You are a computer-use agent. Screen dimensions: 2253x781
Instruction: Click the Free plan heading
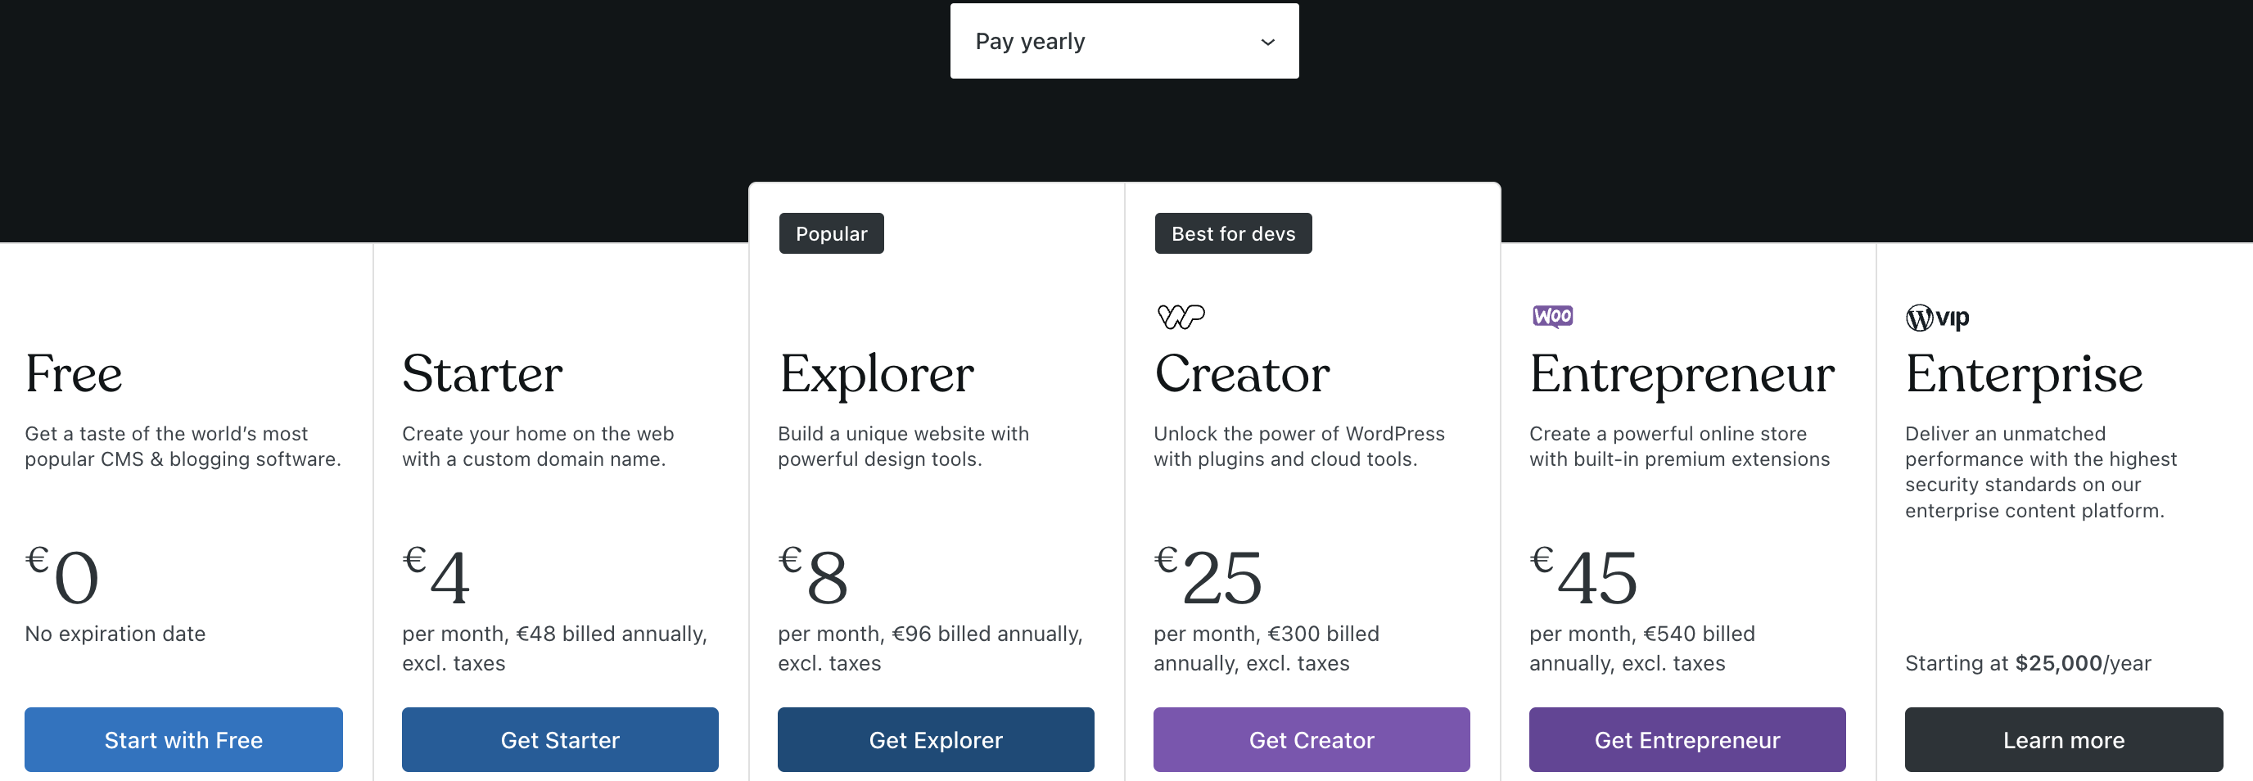74,374
